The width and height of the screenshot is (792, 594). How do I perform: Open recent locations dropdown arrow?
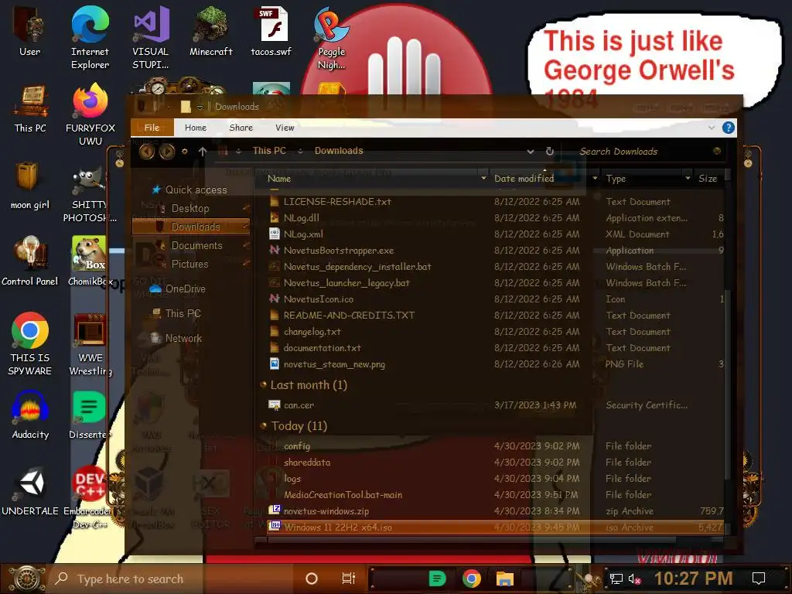185,151
